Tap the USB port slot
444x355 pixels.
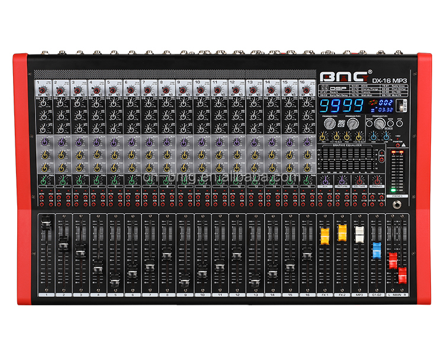pyautogui.click(x=400, y=105)
